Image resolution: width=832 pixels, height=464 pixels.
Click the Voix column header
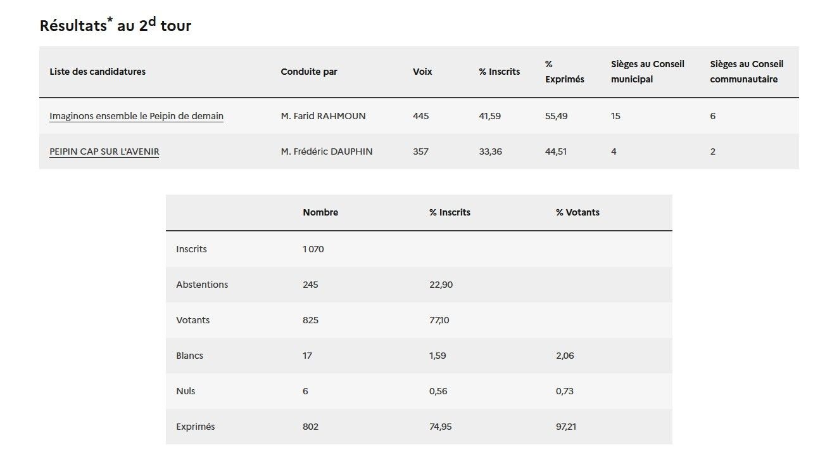coord(422,72)
